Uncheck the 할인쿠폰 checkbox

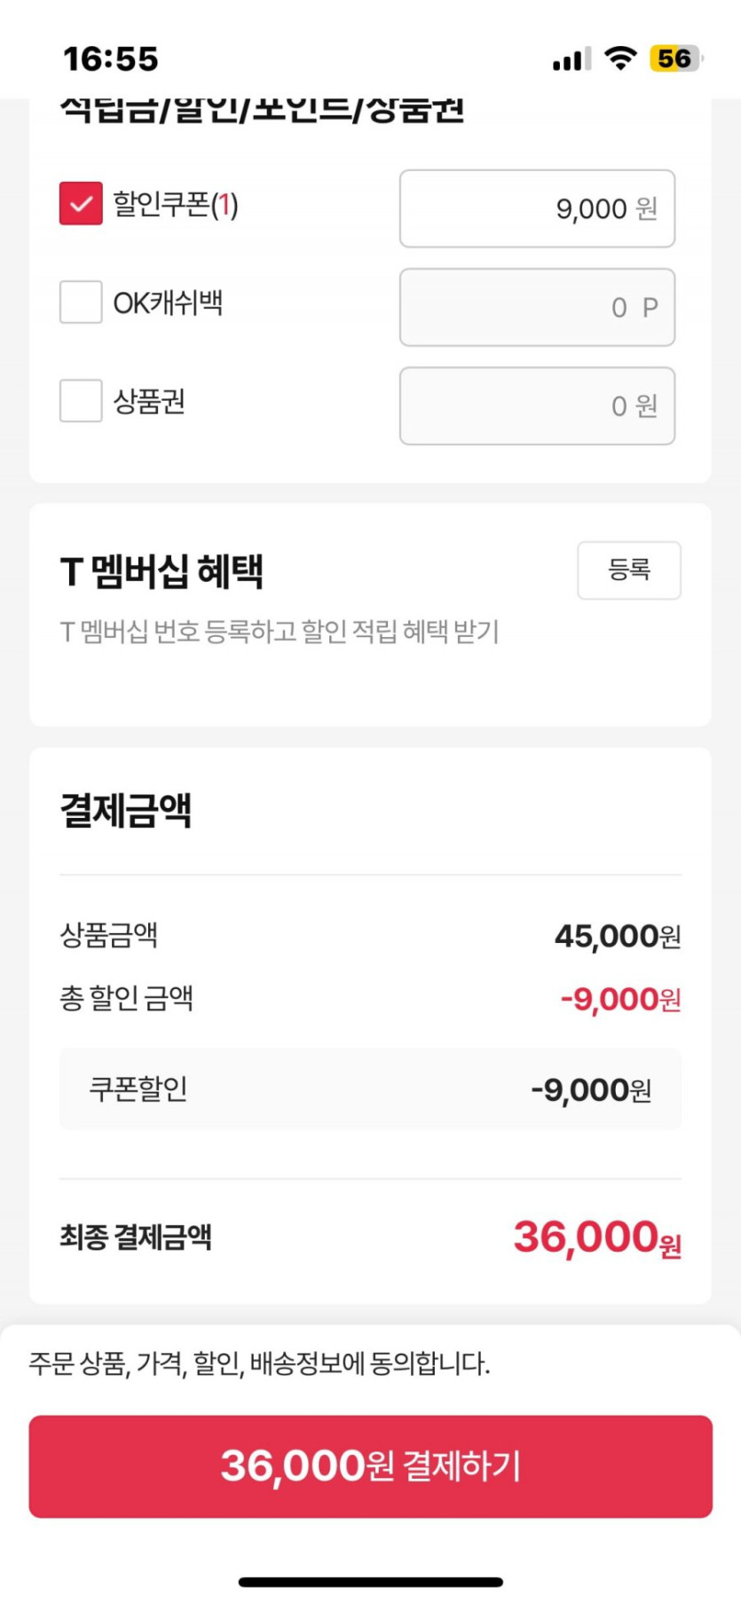point(81,203)
